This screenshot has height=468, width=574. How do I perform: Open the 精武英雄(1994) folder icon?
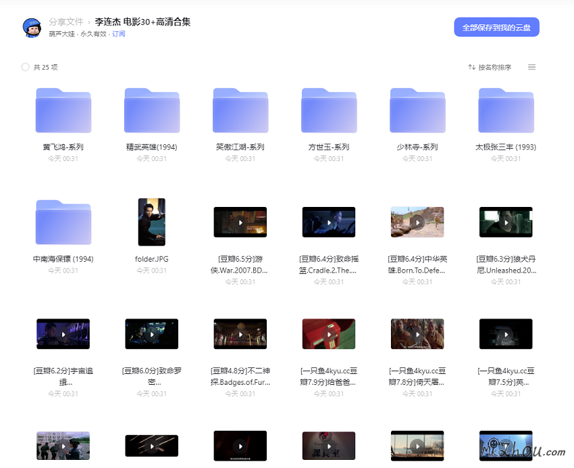click(152, 110)
